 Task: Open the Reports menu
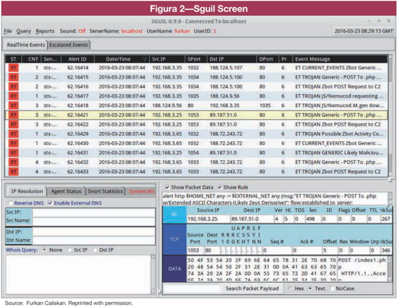click(45, 30)
